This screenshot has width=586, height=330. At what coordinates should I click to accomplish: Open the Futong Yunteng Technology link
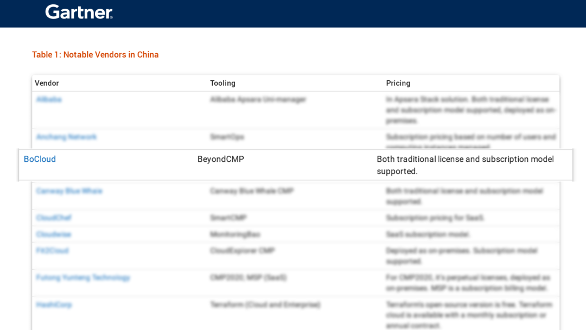point(83,277)
